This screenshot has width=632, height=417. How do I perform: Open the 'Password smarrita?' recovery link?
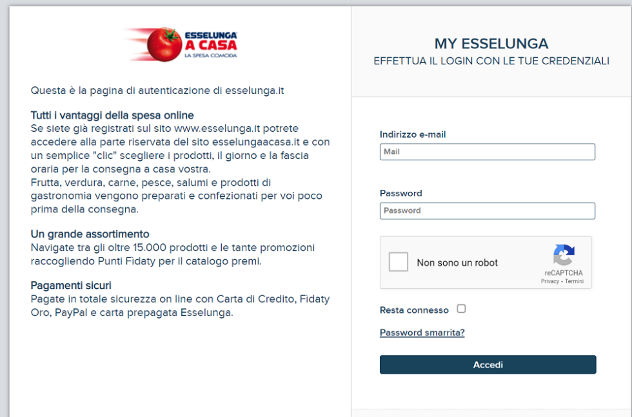pos(422,333)
